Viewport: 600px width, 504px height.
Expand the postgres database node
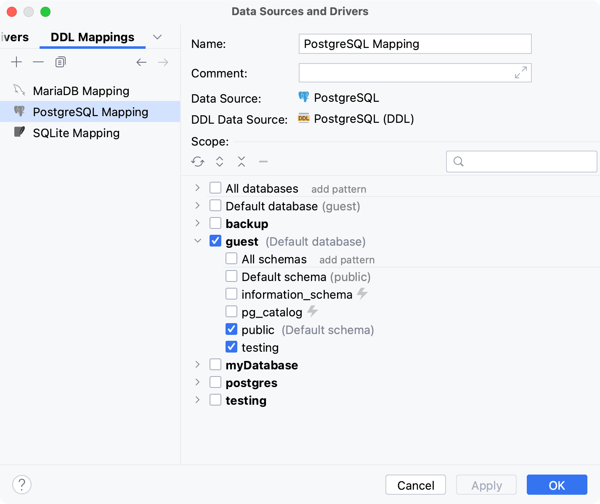tap(197, 382)
